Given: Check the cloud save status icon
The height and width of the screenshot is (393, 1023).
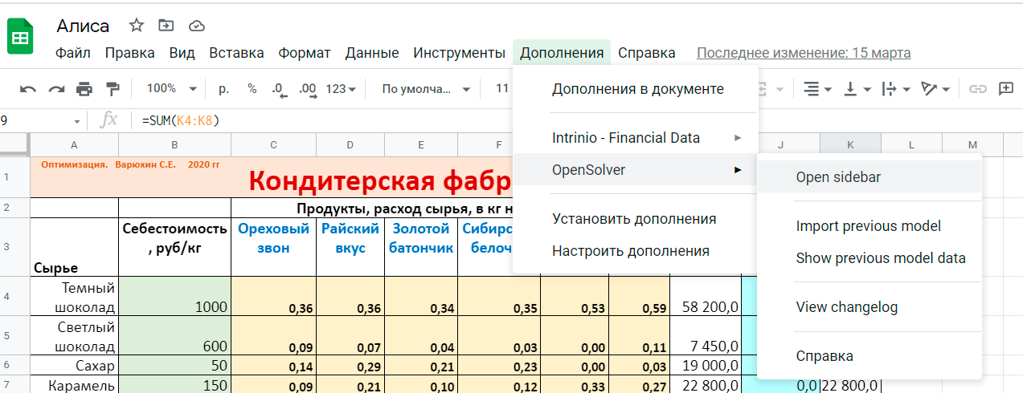Looking at the screenshot, I should click(196, 26).
